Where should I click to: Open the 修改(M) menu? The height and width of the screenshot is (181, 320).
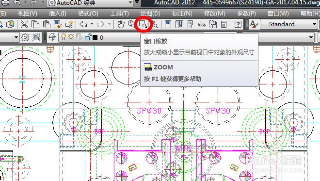215,14
